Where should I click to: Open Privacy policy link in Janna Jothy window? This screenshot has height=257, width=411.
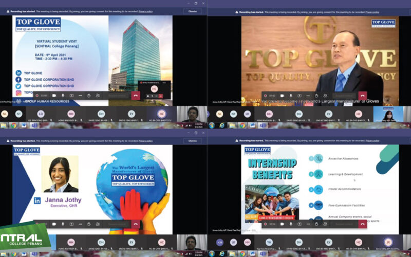(145, 141)
